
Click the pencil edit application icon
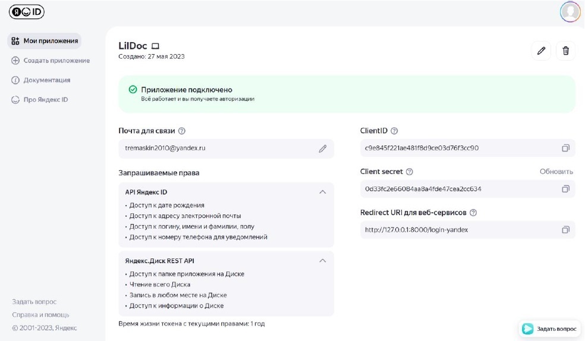coord(541,51)
